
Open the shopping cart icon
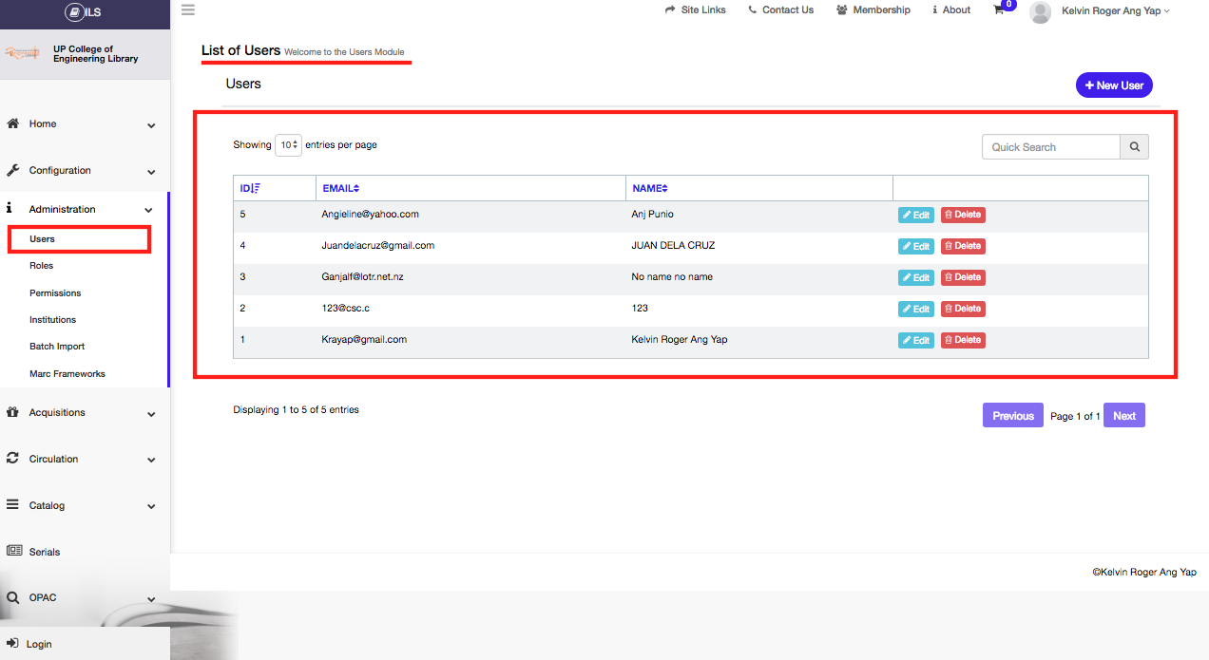coord(999,10)
